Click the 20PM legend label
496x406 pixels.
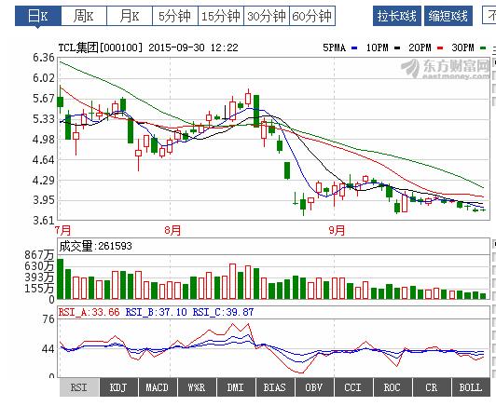click(x=420, y=47)
